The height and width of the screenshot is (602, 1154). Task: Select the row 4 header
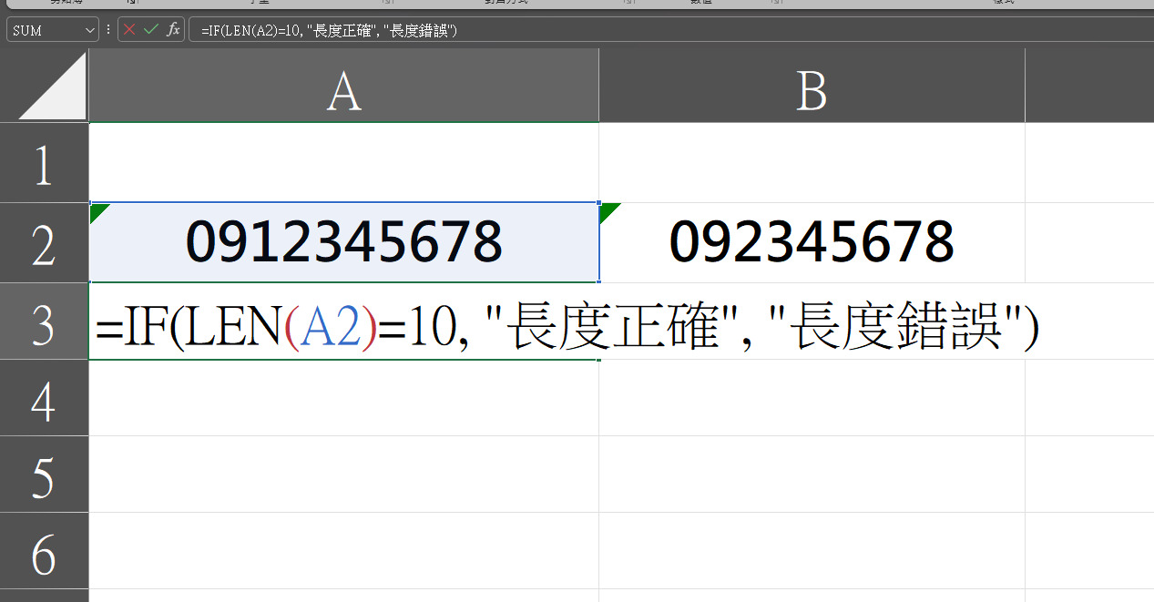pos(44,398)
